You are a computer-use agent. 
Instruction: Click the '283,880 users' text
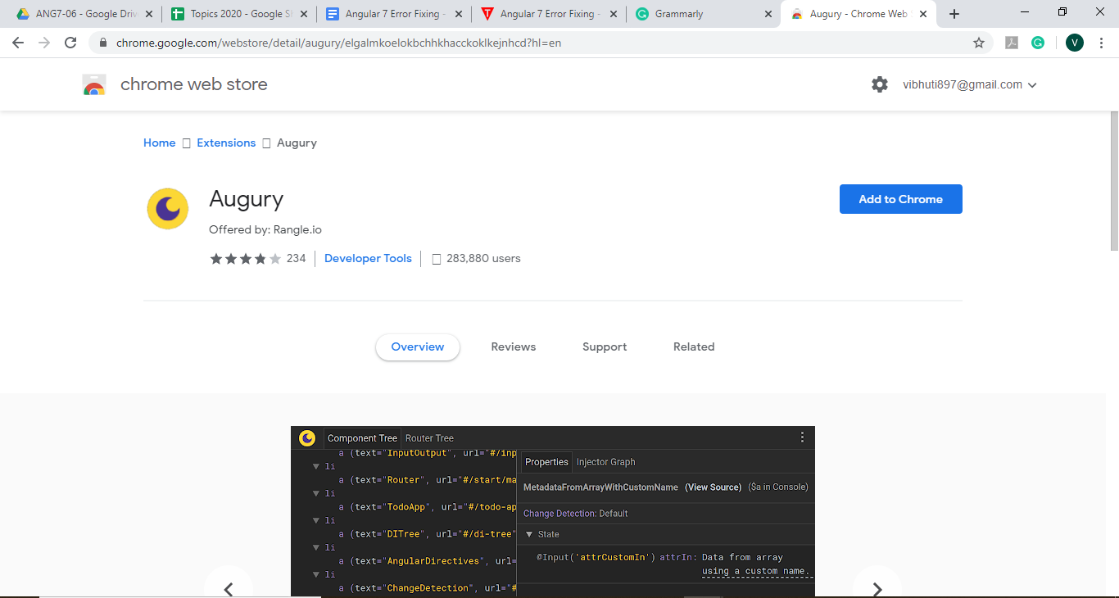pyautogui.click(x=483, y=258)
